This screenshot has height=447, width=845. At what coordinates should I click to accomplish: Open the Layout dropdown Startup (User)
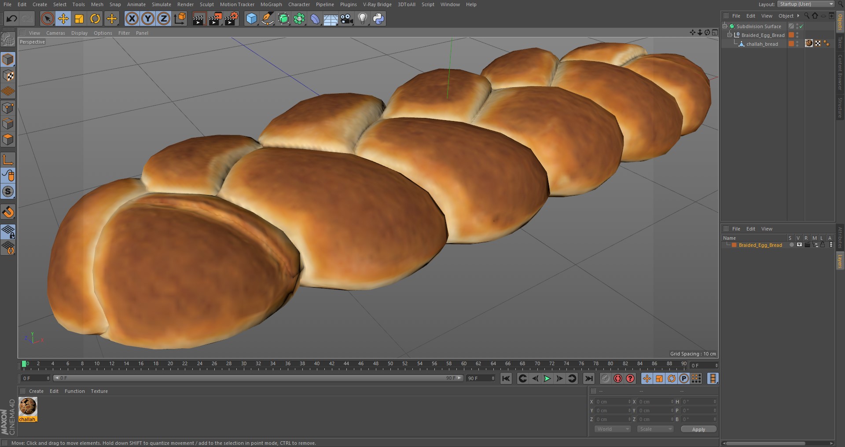tap(806, 4)
